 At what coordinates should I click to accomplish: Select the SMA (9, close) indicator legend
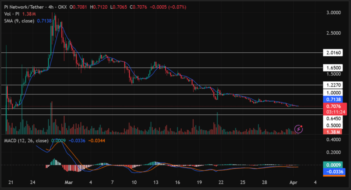tap(19, 21)
